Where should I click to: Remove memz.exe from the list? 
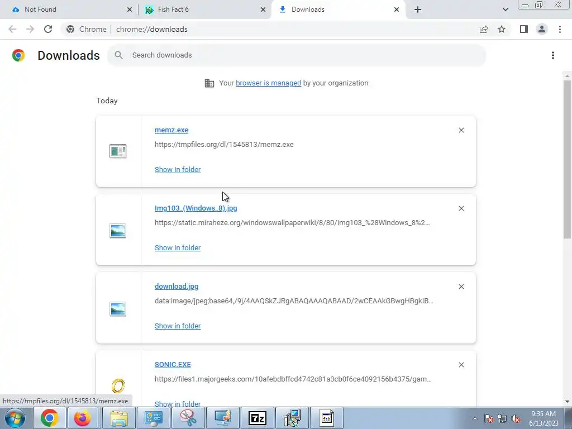point(461,130)
